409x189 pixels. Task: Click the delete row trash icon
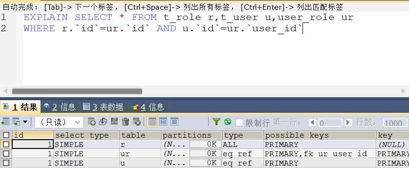[126, 122]
